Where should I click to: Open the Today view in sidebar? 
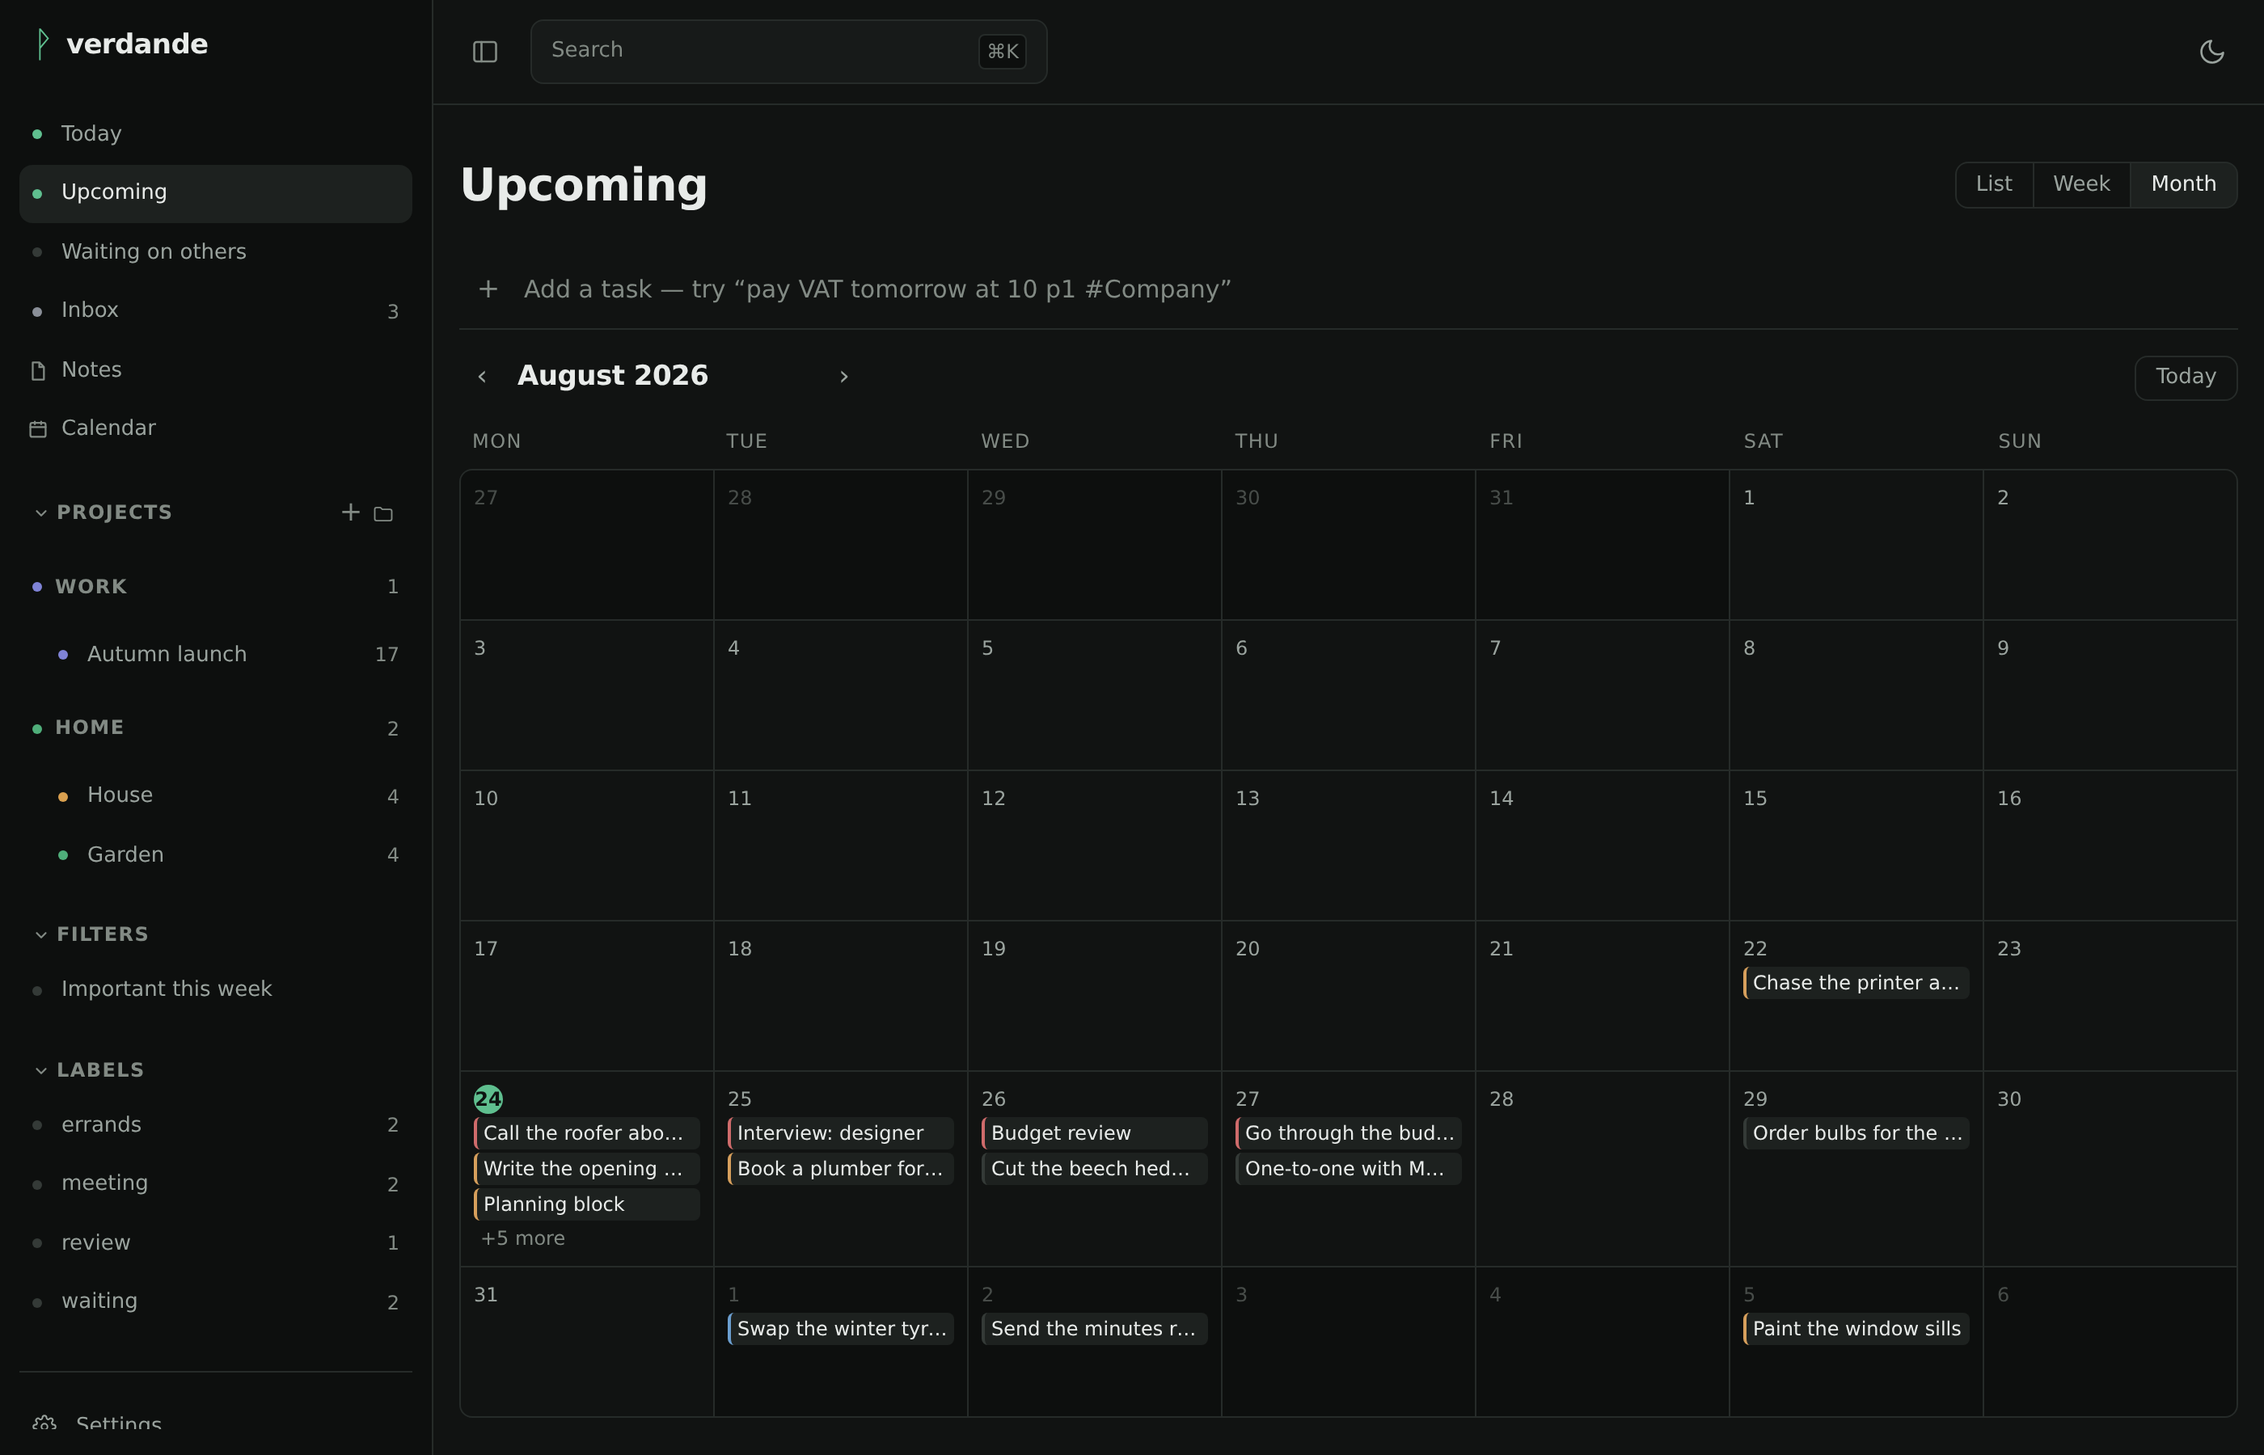point(215,133)
